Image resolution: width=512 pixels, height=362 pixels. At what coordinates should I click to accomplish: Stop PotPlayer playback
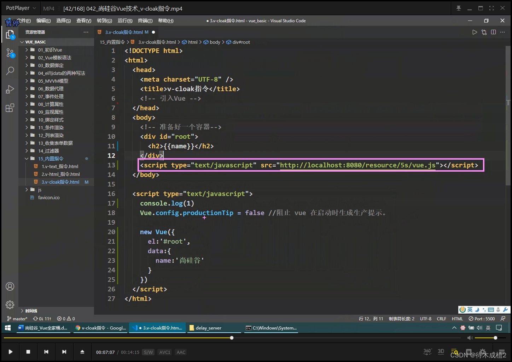[28, 352]
